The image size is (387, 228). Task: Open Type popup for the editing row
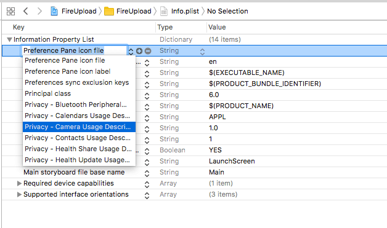coord(202,52)
